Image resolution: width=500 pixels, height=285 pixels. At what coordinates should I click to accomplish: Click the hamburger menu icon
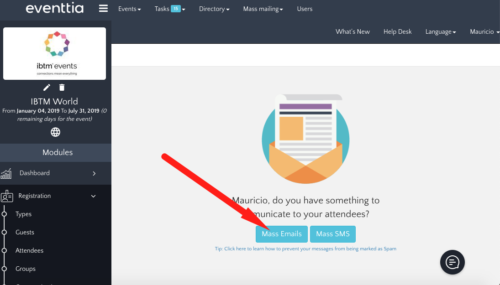pos(103,9)
